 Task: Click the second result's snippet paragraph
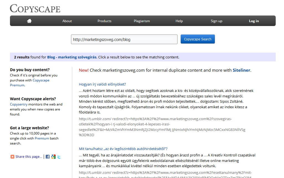(x=167, y=161)
